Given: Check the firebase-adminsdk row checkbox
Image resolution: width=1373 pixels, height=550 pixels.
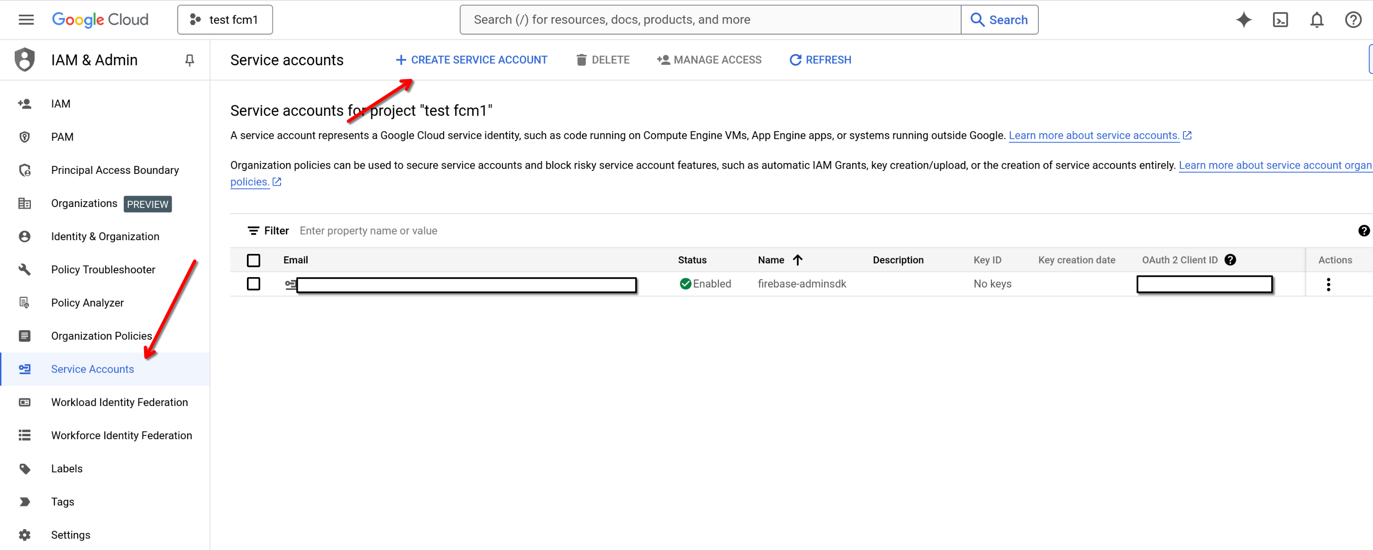Looking at the screenshot, I should [254, 284].
